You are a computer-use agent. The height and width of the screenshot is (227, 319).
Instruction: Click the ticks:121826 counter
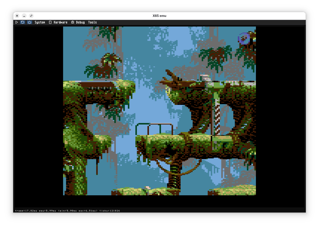click(x=110, y=211)
